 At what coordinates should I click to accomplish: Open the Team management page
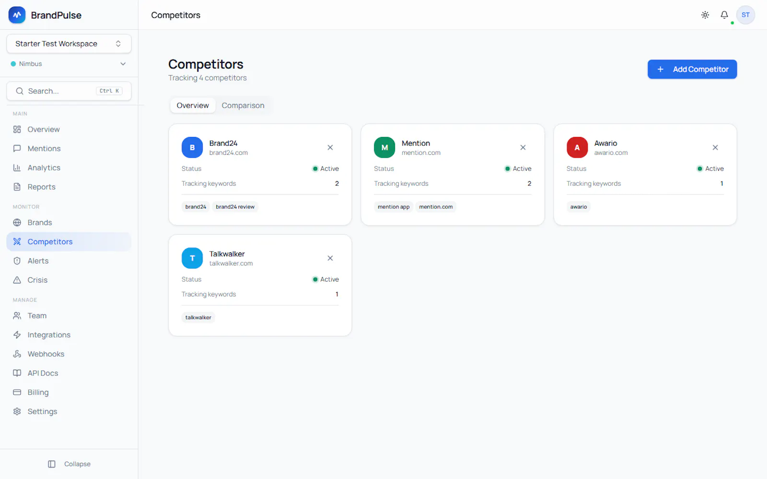tap(69, 316)
